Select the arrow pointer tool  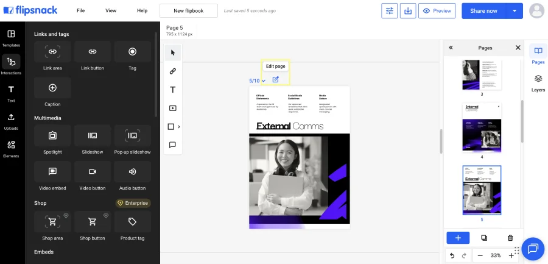173,53
